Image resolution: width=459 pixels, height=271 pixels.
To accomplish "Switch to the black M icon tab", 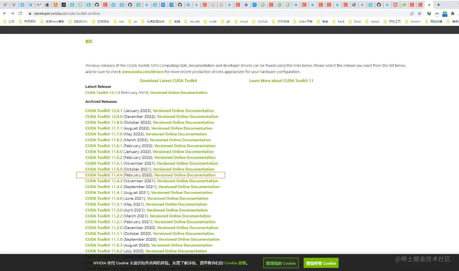I will click(63, 5).
